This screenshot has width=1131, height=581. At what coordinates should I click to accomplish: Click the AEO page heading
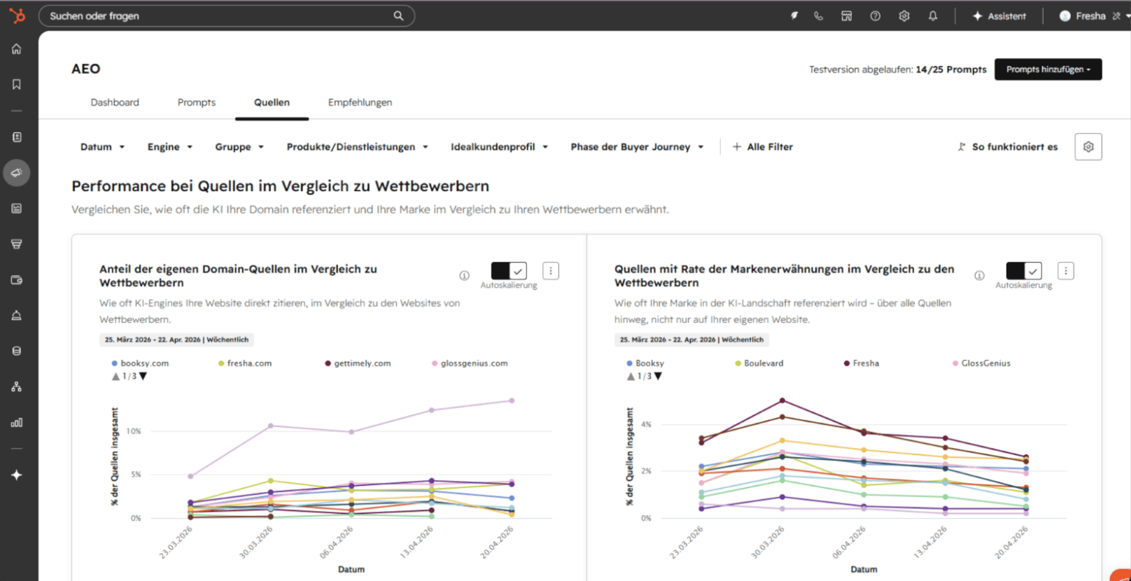[86, 69]
